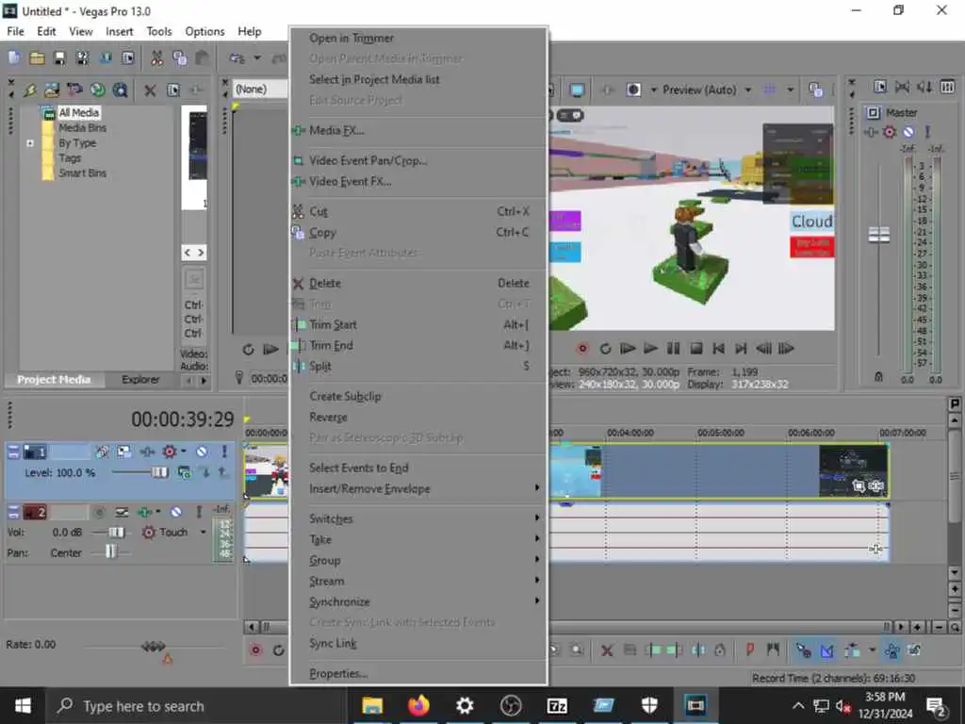
Task: Click the 00:00:39:29 timecode display
Action: (182, 420)
